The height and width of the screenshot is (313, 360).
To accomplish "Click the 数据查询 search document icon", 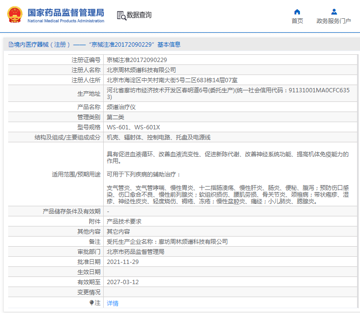I will [x=121, y=16].
